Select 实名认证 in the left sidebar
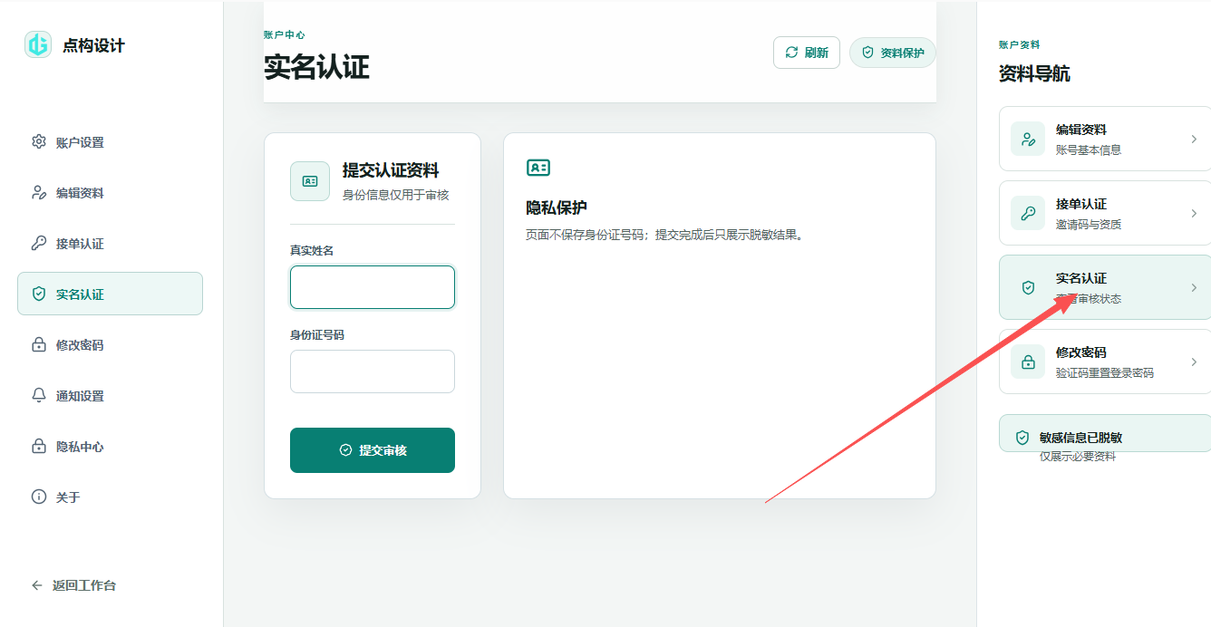The height and width of the screenshot is (627, 1211). [110, 294]
